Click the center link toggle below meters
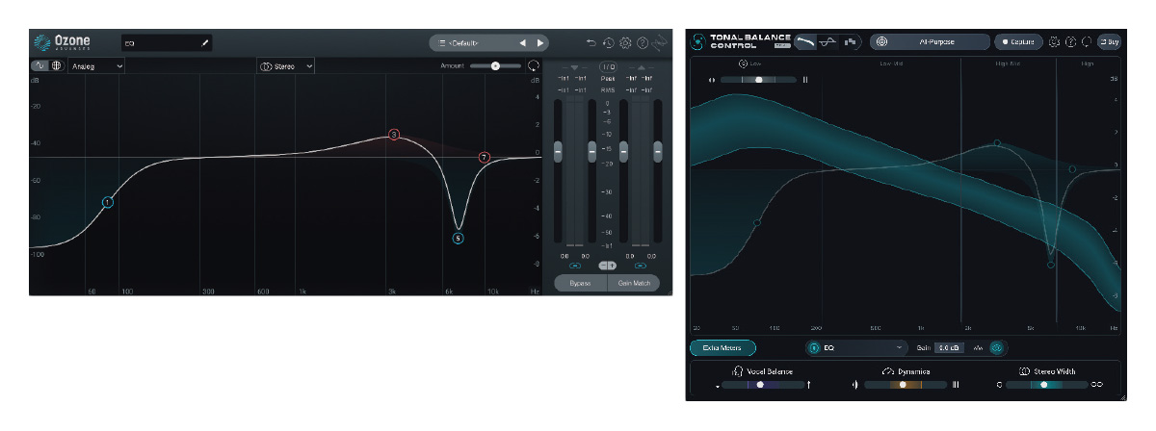1156x431 pixels. click(608, 265)
